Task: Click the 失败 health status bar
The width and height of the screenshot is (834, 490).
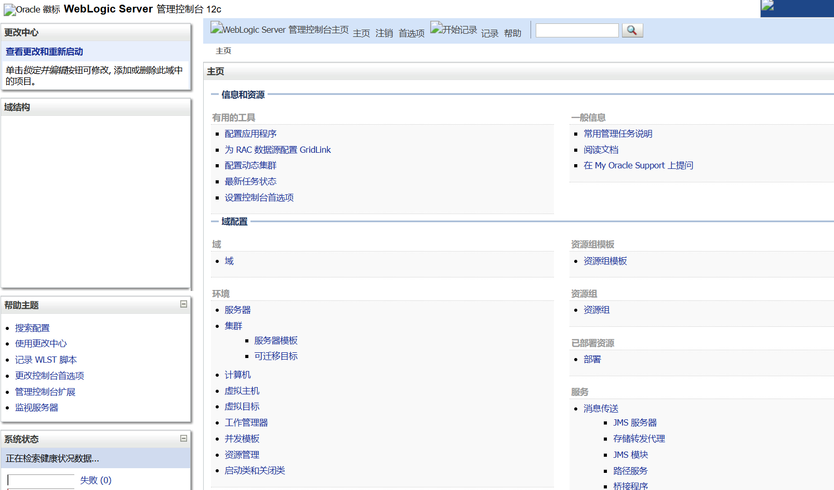Action: [x=41, y=481]
